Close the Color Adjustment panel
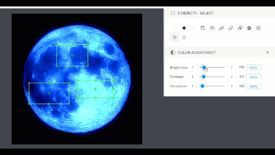The height and width of the screenshot is (155, 275). click(x=267, y=52)
